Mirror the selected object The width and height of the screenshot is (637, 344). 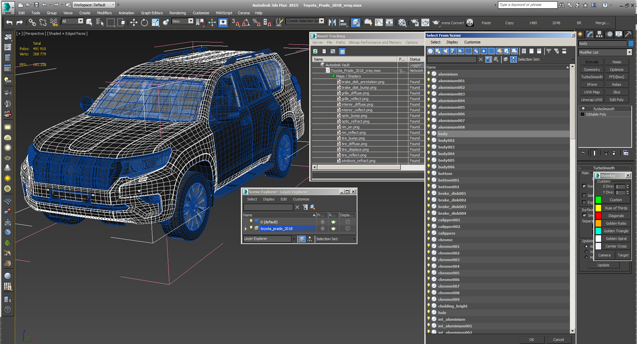(x=332, y=22)
